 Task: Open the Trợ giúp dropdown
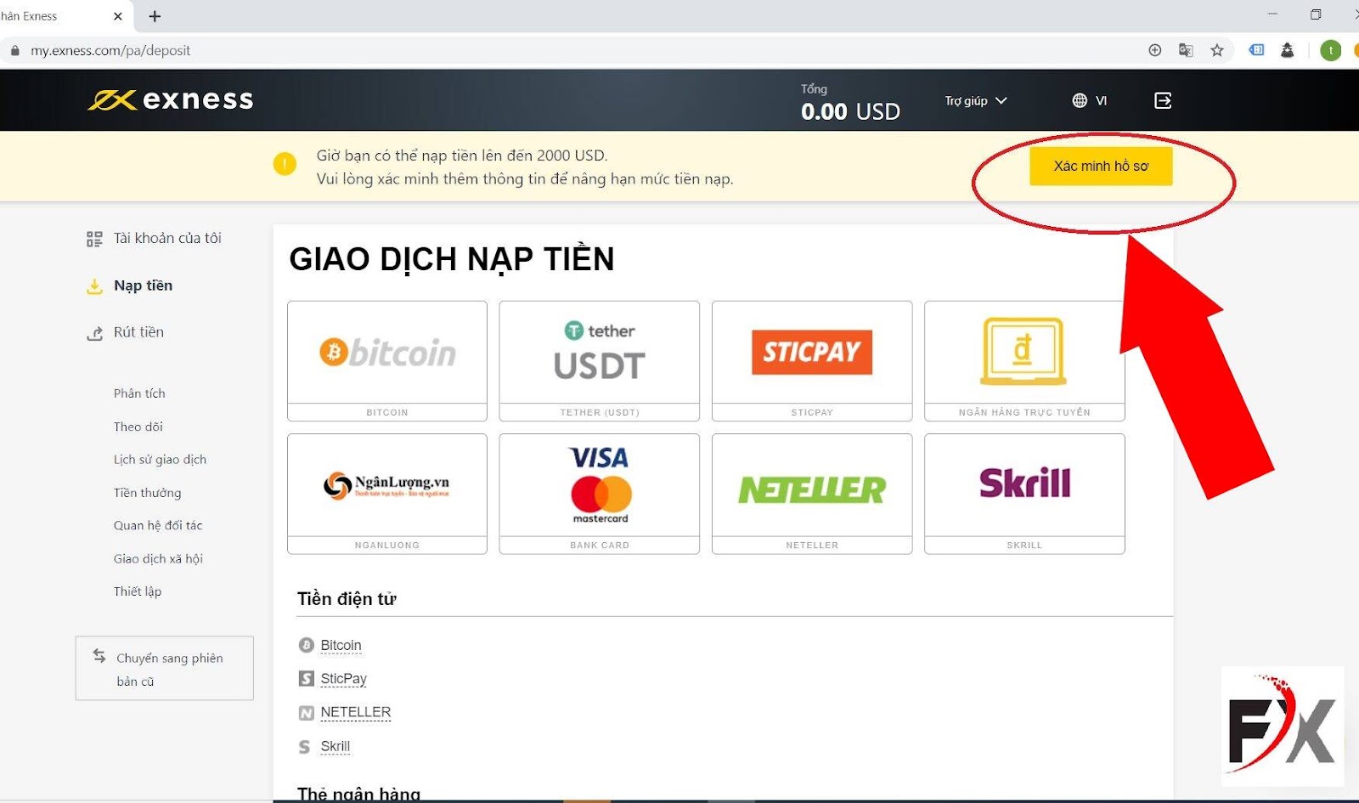tap(976, 101)
